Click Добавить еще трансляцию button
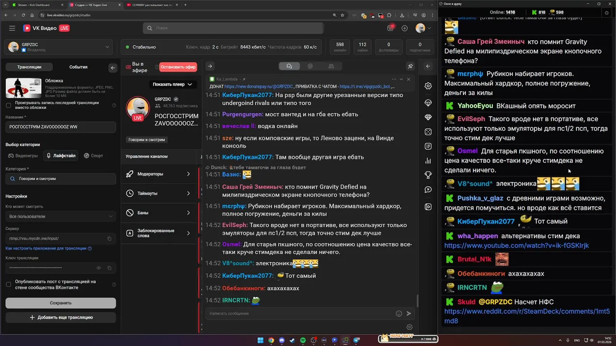The height and width of the screenshot is (346, 616). click(x=61, y=318)
